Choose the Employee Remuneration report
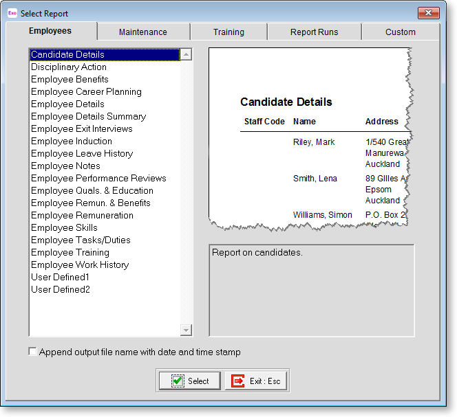Viewport: 457px width, 417px height. click(x=82, y=216)
